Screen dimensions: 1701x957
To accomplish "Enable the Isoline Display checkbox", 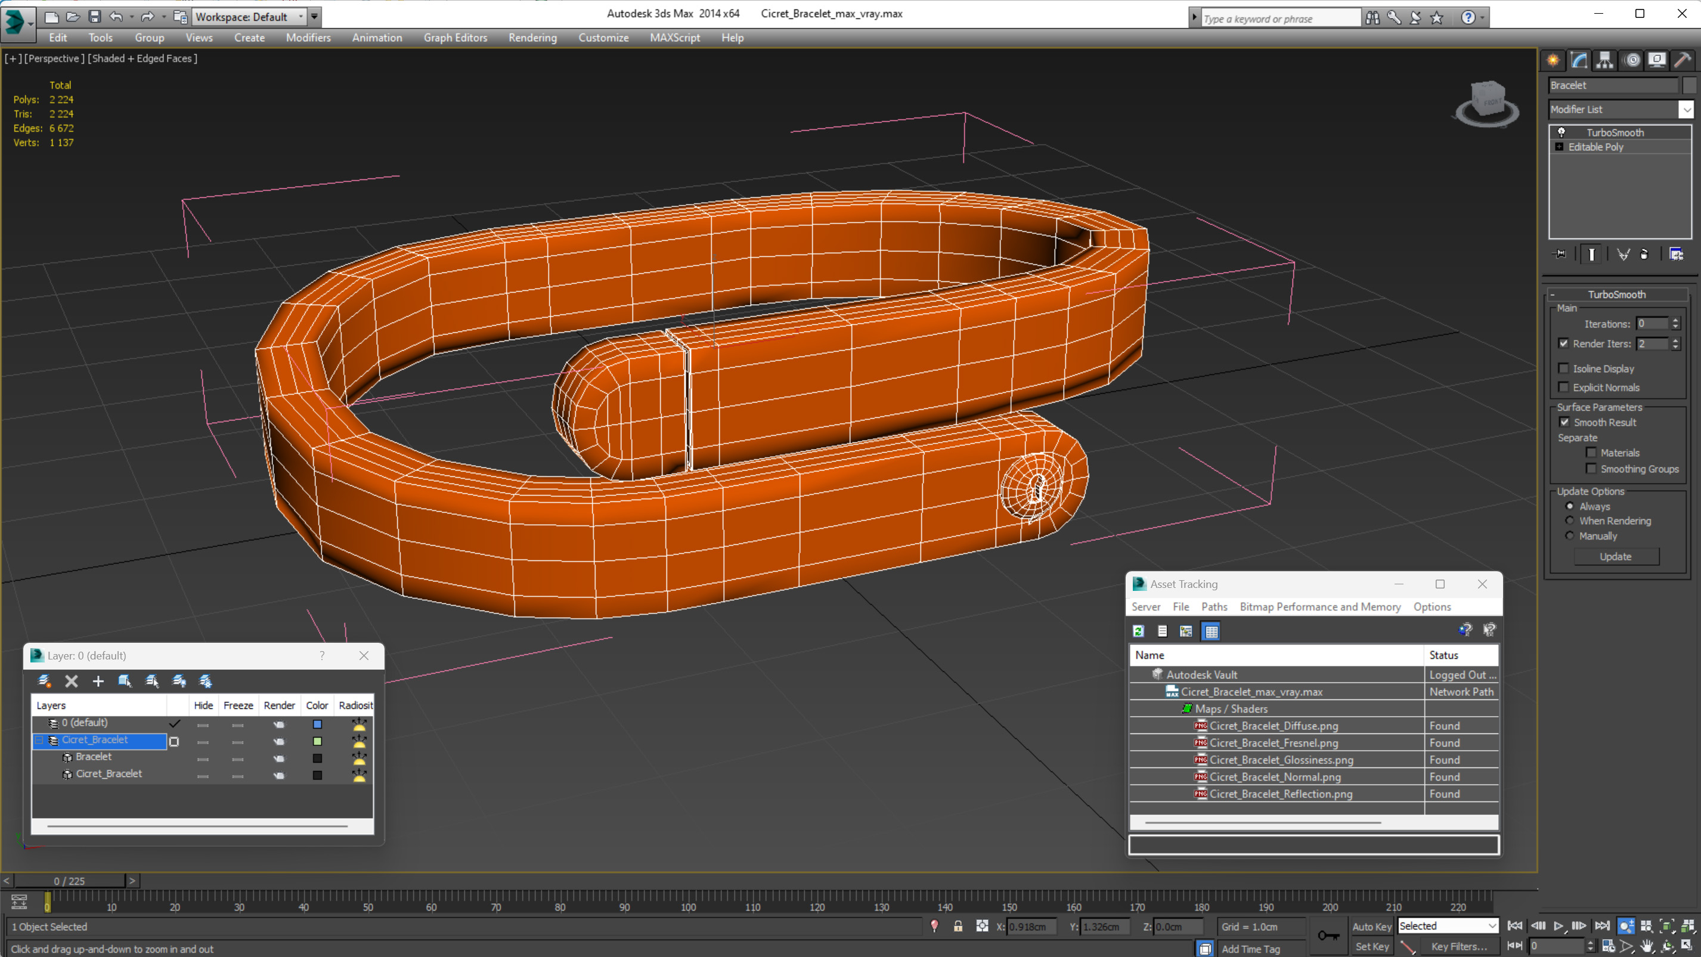I will [x=1563, y=368].
